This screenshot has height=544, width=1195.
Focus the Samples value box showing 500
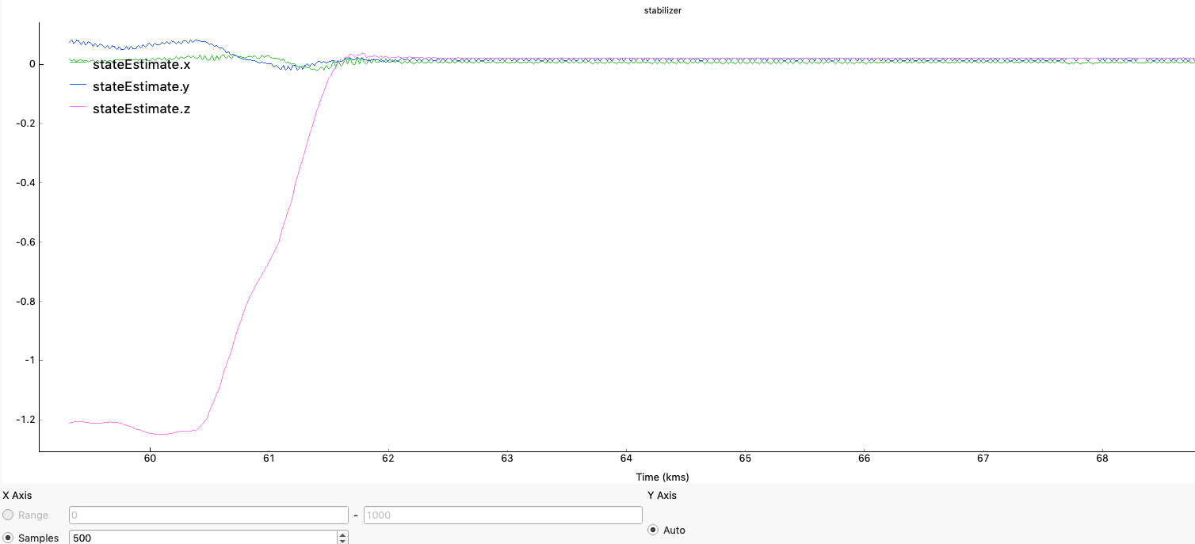pyautogui.click(x=202, y=538)
